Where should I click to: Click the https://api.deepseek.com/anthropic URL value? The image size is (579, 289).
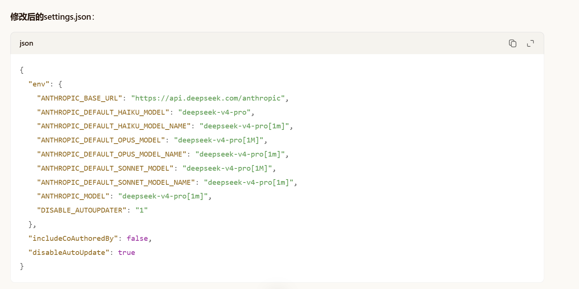click(x=208, y=98)
